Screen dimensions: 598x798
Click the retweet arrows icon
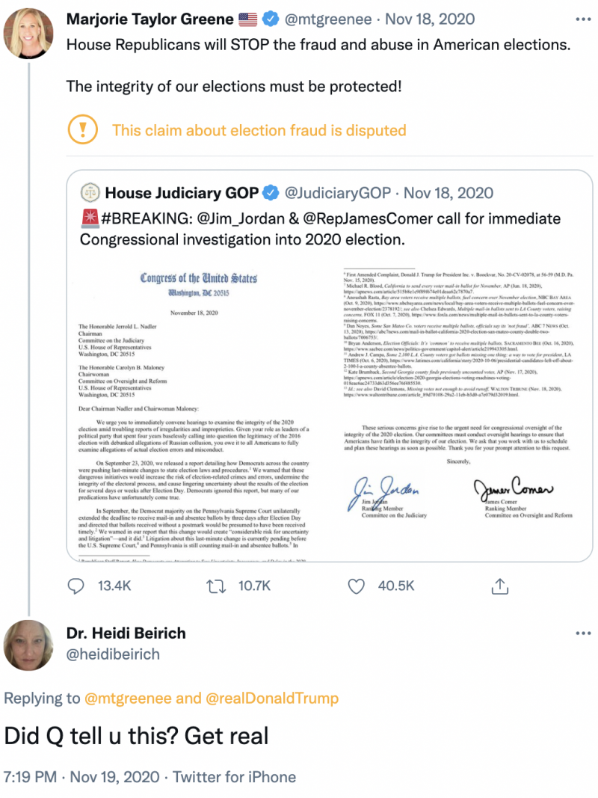(x=217, y=586)
